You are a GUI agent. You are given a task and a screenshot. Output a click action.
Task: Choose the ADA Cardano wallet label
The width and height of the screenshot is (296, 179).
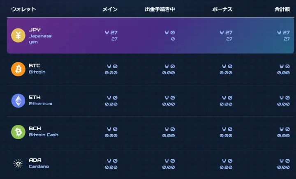(39, 163)
